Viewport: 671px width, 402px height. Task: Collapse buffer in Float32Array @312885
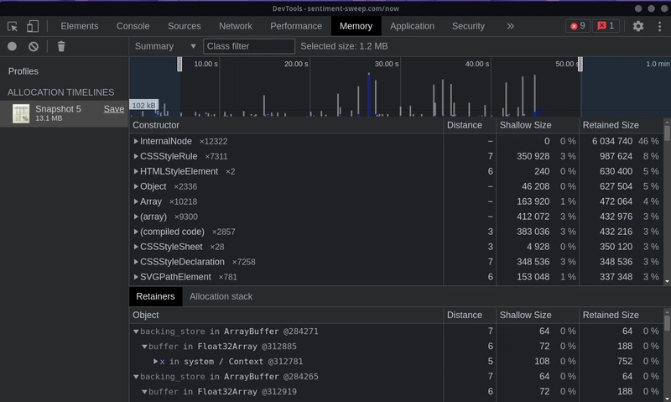click(x=144, y=347)
